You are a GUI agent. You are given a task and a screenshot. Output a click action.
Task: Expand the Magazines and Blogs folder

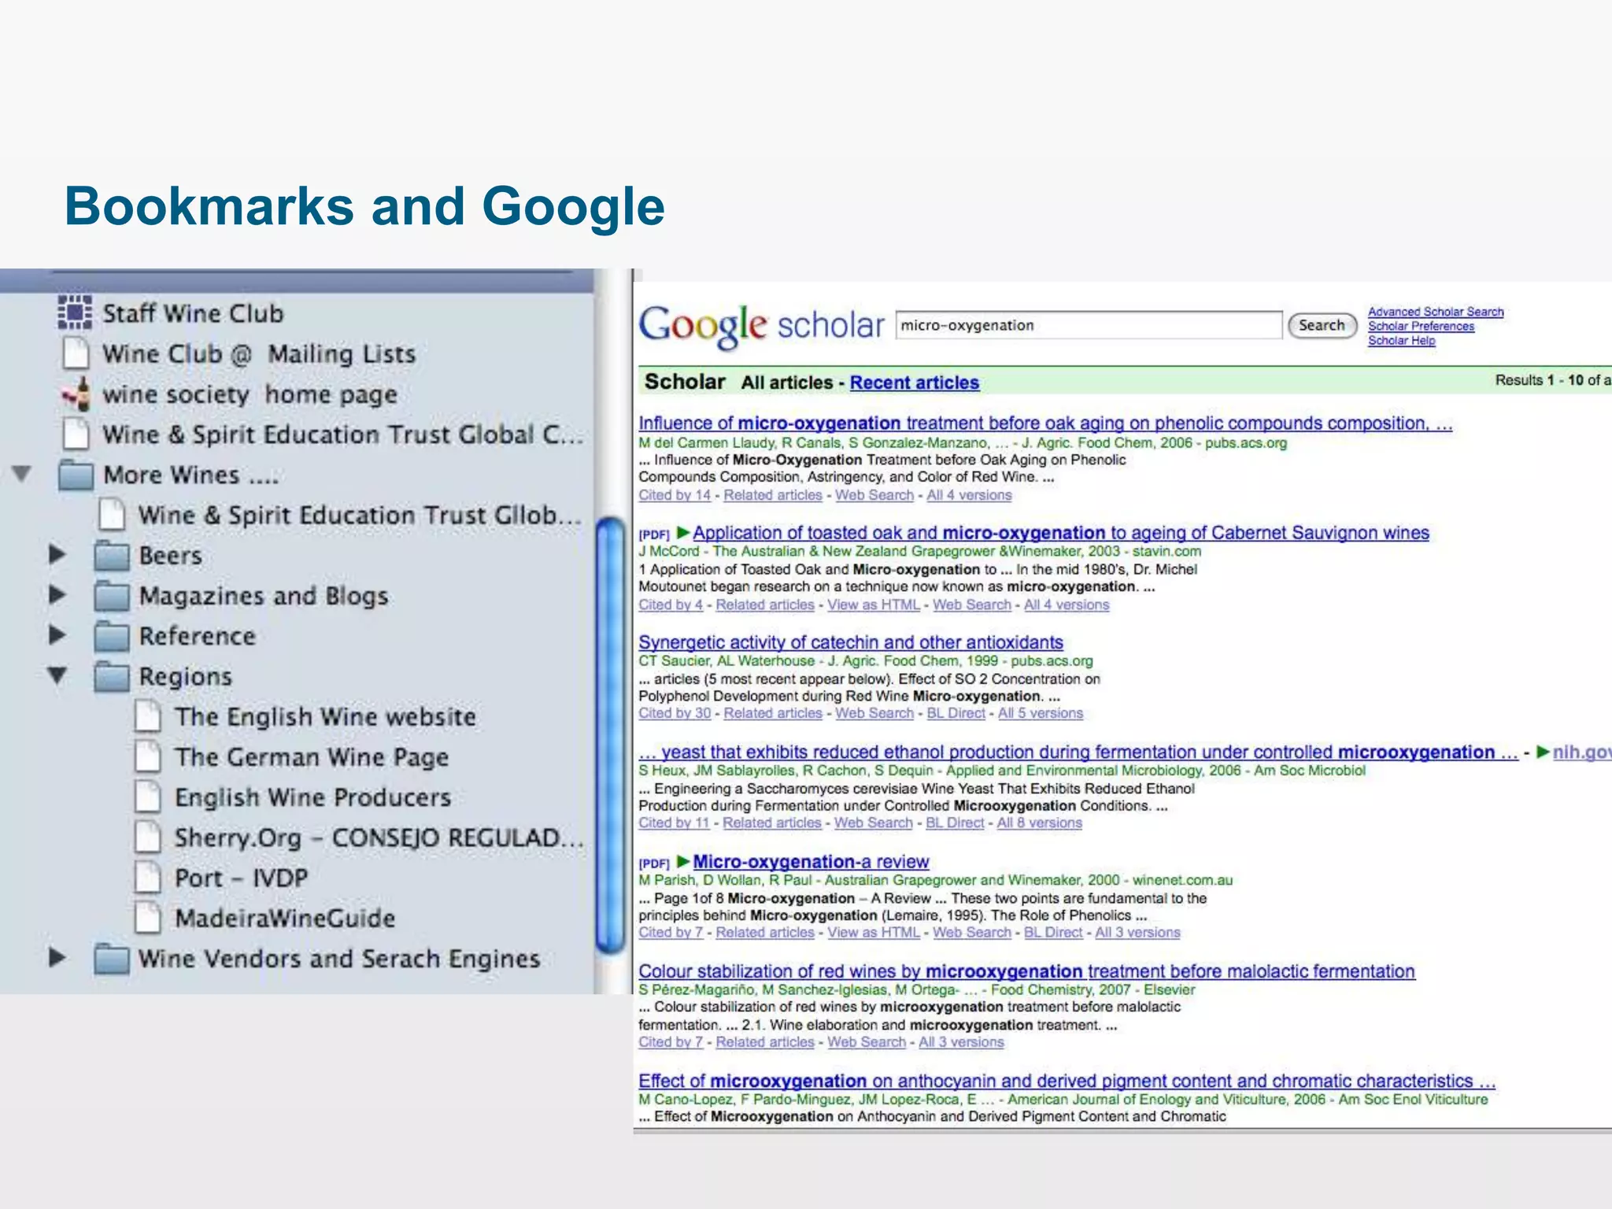tap(57, 594)
